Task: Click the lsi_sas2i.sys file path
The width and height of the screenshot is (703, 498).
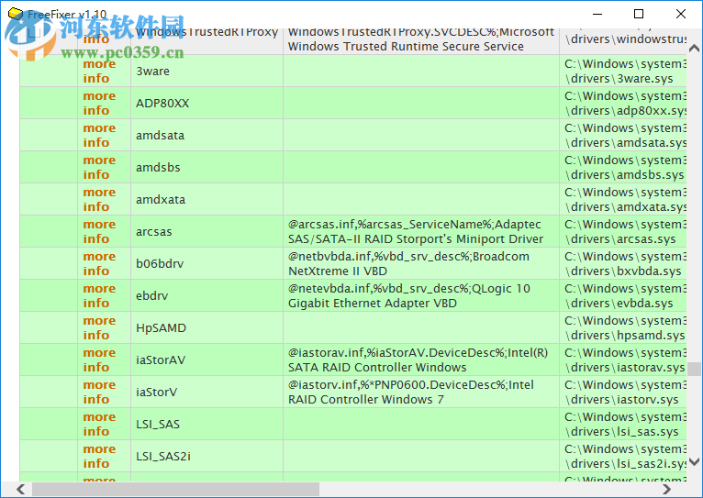Action: tap(625, 457)
